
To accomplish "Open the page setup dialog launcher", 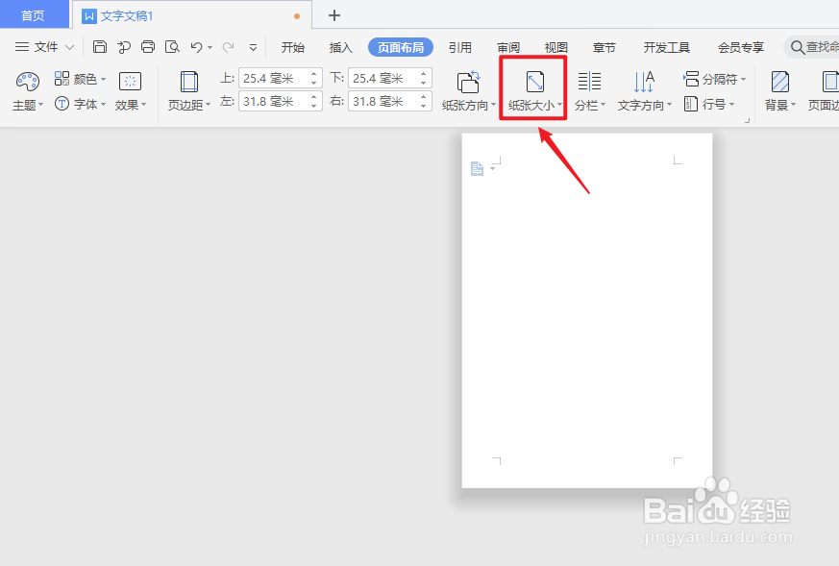I will pos(747,120).
